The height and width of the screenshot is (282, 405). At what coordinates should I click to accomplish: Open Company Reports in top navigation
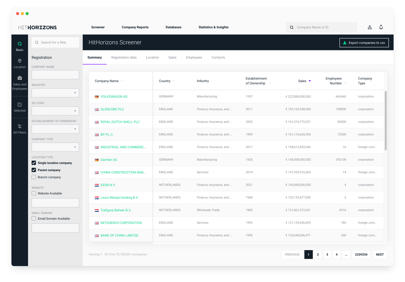click(x=135, y=27)
